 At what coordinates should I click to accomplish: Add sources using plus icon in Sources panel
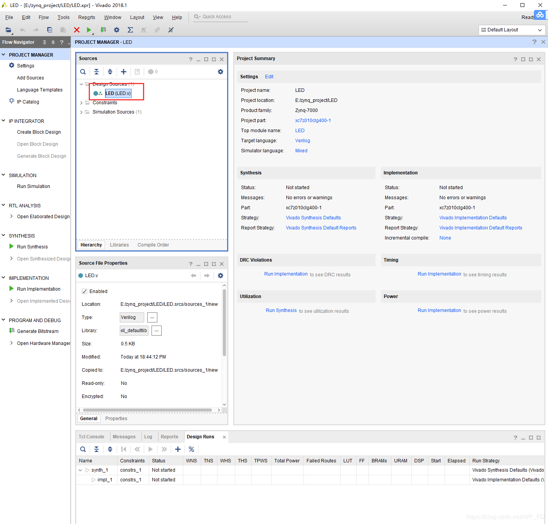pyautogui.click(x=124, y=72)
